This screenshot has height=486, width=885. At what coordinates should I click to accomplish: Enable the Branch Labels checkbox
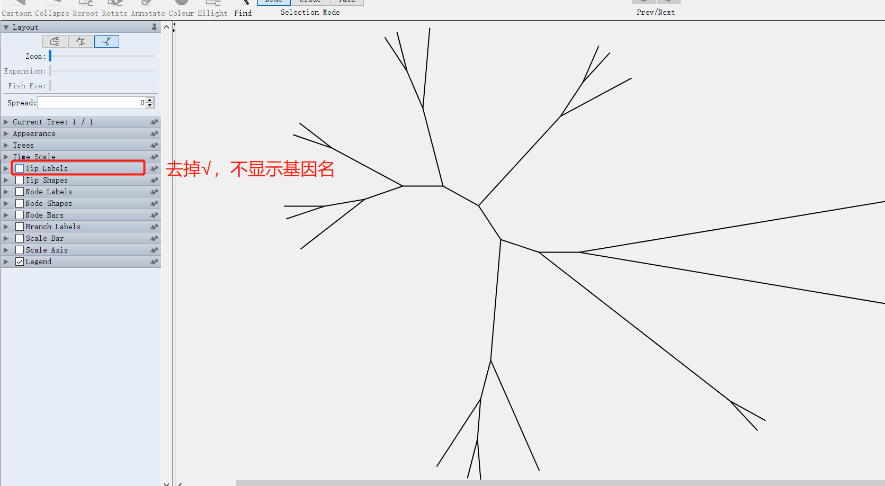point(20,227)
